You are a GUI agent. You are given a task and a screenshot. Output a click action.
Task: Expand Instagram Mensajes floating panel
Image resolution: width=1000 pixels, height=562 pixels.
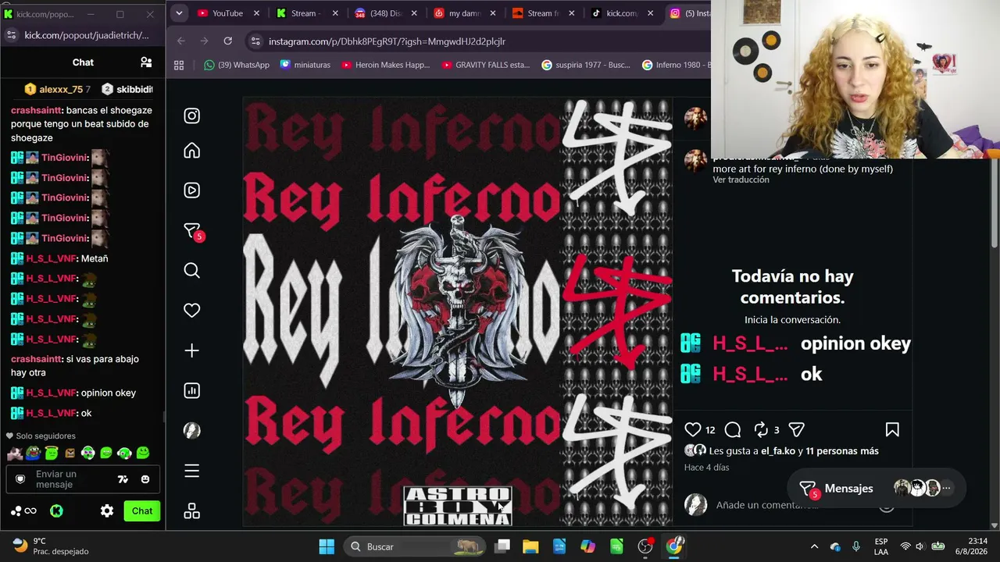point(877,489)
